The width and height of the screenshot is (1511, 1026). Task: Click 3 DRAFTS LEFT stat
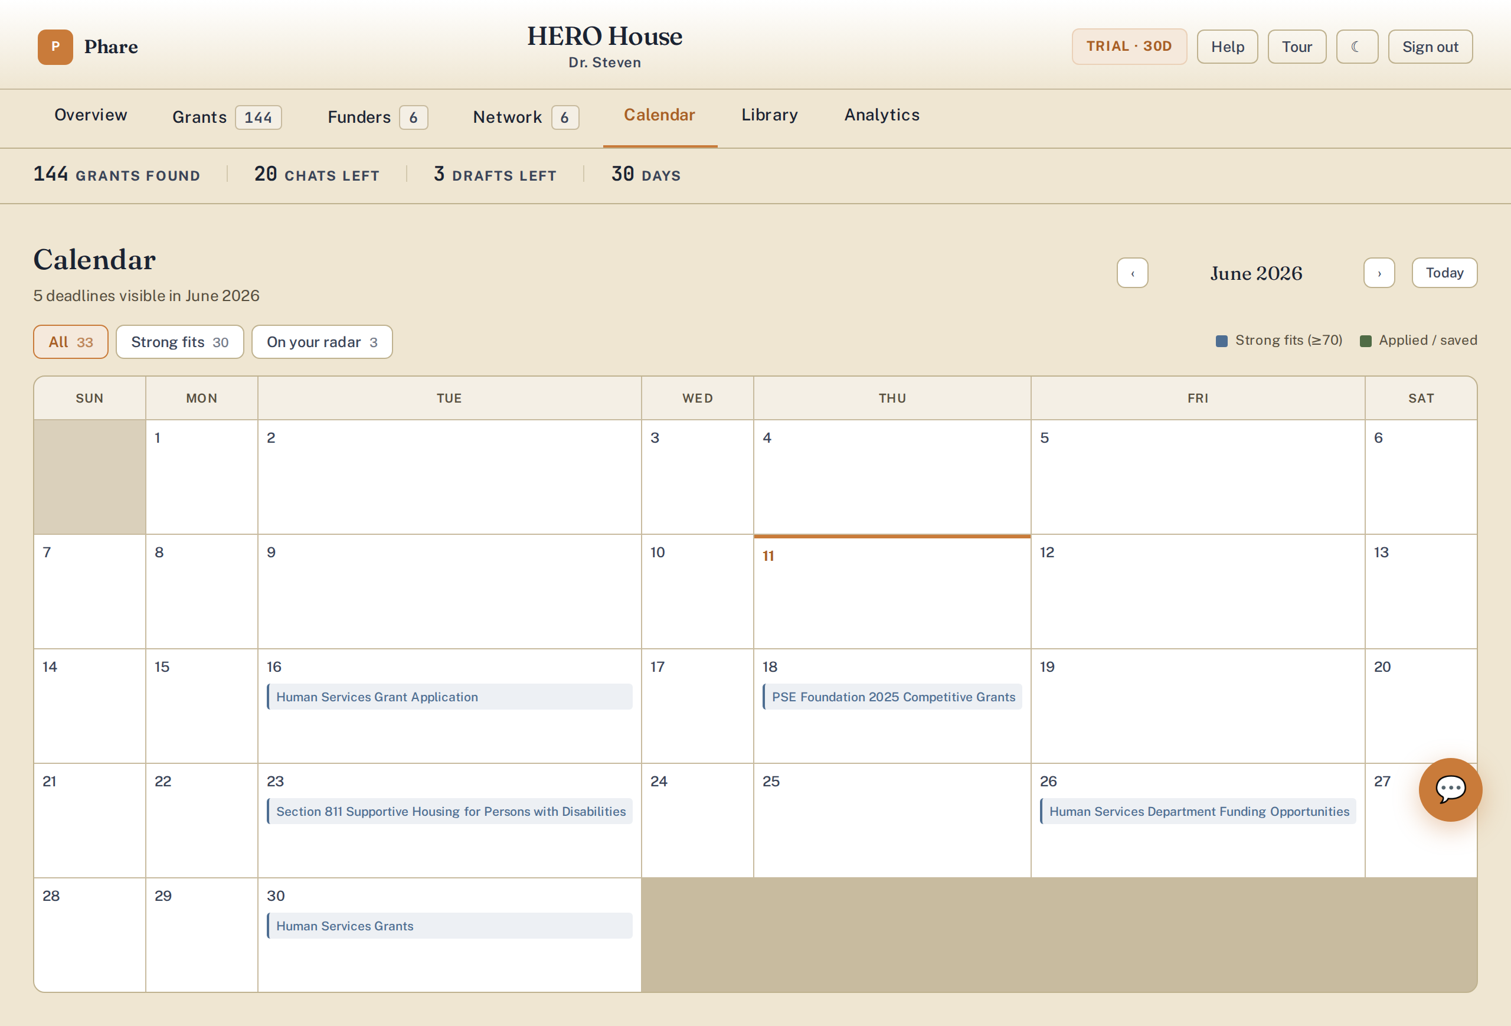[495, 174]
